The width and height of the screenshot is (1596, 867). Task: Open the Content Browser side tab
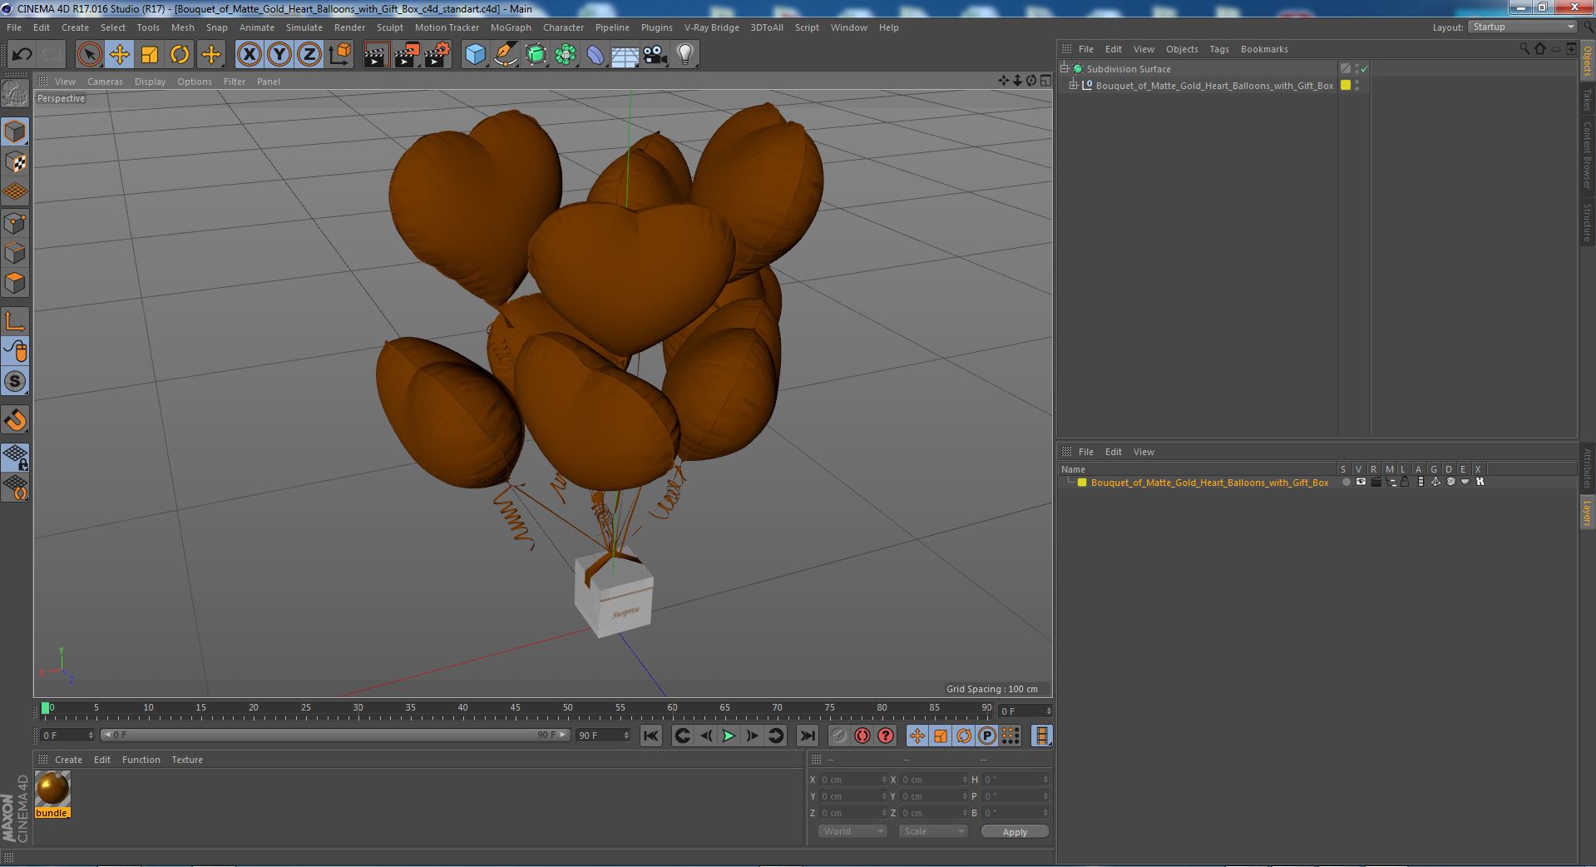[x=1587, y=155]
